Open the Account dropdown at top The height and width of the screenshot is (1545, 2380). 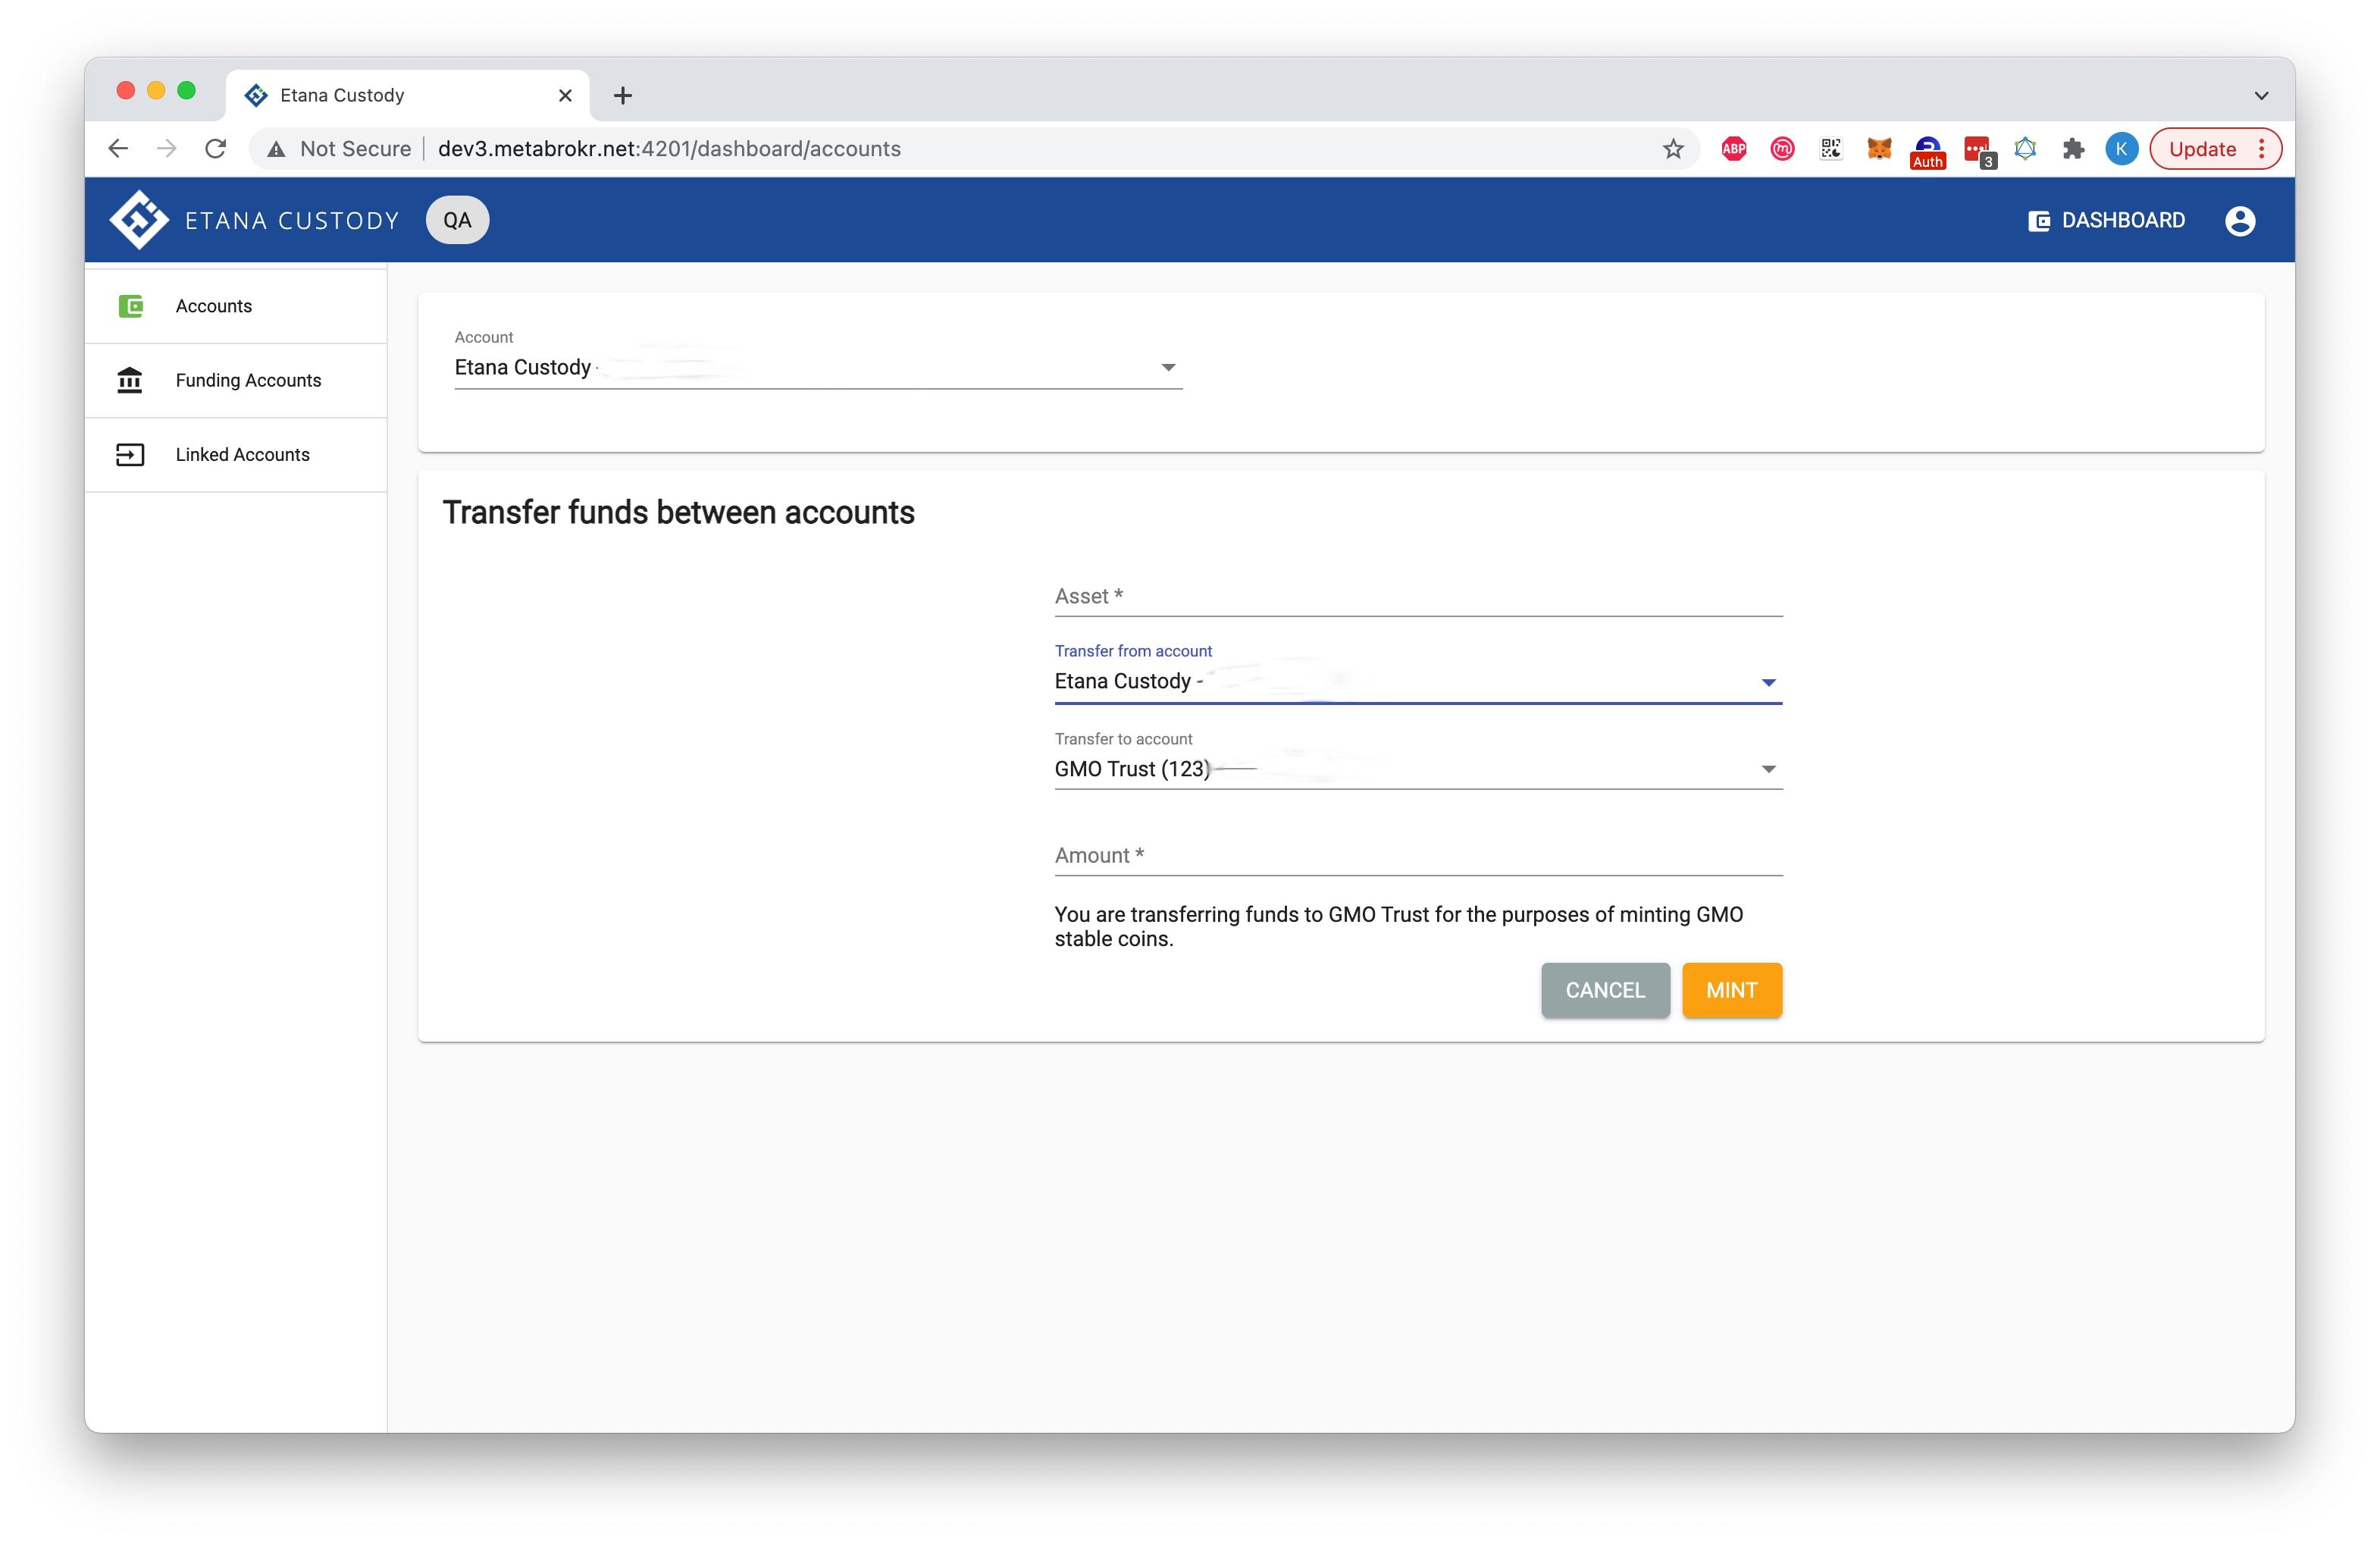click(818, 367)
